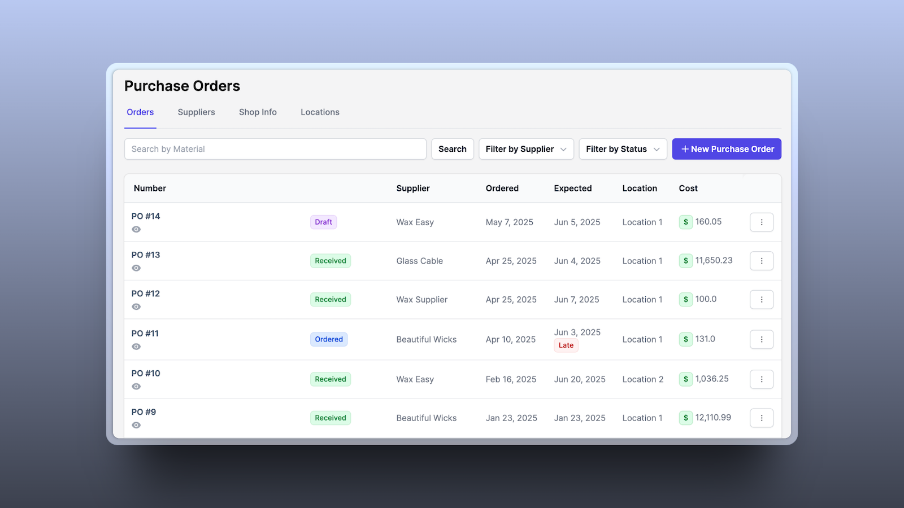Viewport: 904px width, 508px height.
Task: Click the Cost column header
Action: click(x=688, y=189)
